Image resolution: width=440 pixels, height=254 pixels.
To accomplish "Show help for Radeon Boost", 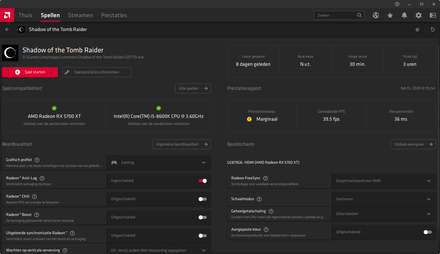I will tap(37, 215).
